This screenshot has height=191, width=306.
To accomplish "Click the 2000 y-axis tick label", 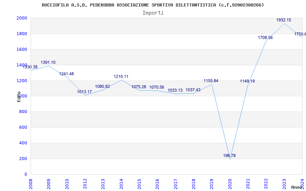I will 22,18.
